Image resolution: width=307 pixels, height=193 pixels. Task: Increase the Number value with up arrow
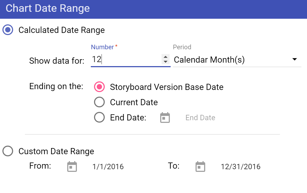(x=166, y=57)
